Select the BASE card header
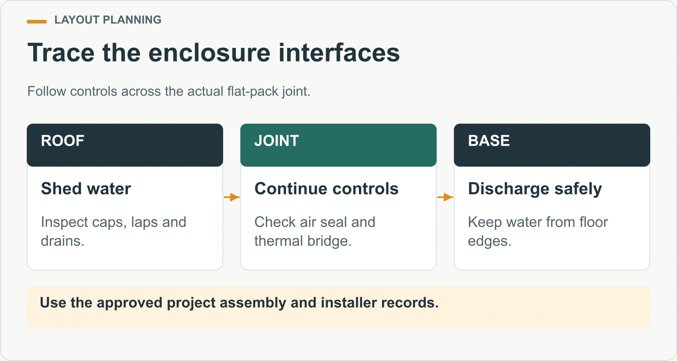The width and height of the screenshot is (677, 361). (x=552, y=145)
